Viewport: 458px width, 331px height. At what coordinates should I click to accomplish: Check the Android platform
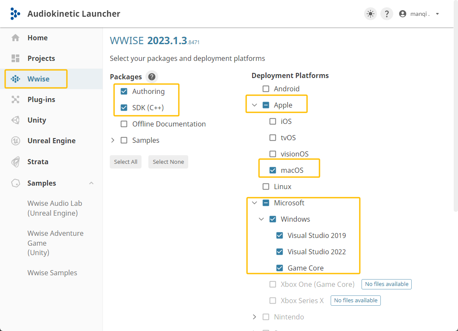click(x=266, y=88)
